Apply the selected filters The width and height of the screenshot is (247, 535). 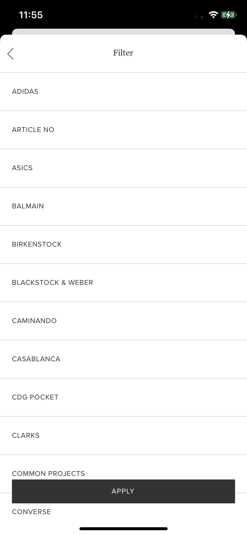123,491
